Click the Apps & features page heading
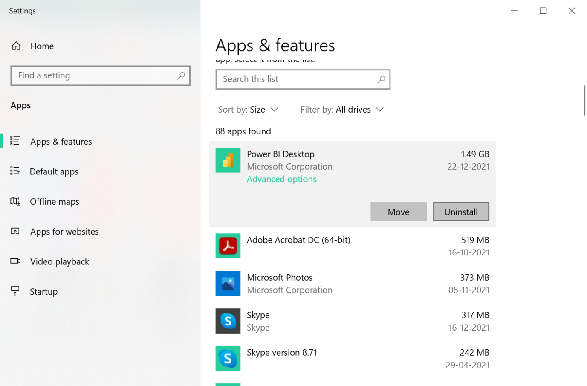The width and height of the screenshot is (587, 386). 275,46
